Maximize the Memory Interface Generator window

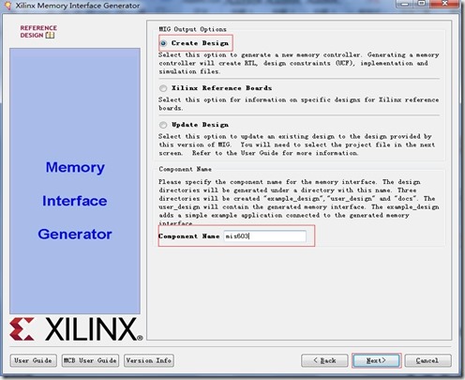click(422, 4)
